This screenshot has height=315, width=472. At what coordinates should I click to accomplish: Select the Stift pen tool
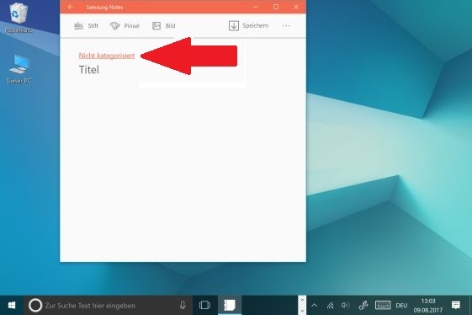pyautogui.click(x=86, y=26)
